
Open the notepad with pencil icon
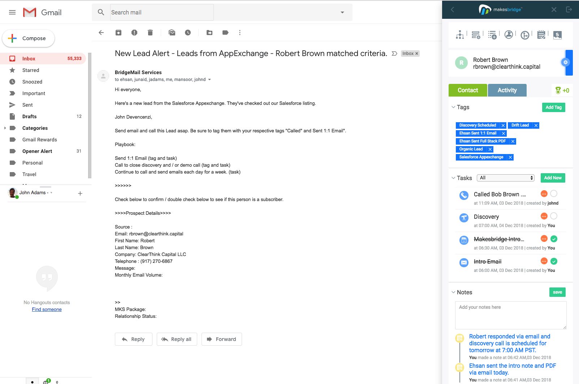541,35
